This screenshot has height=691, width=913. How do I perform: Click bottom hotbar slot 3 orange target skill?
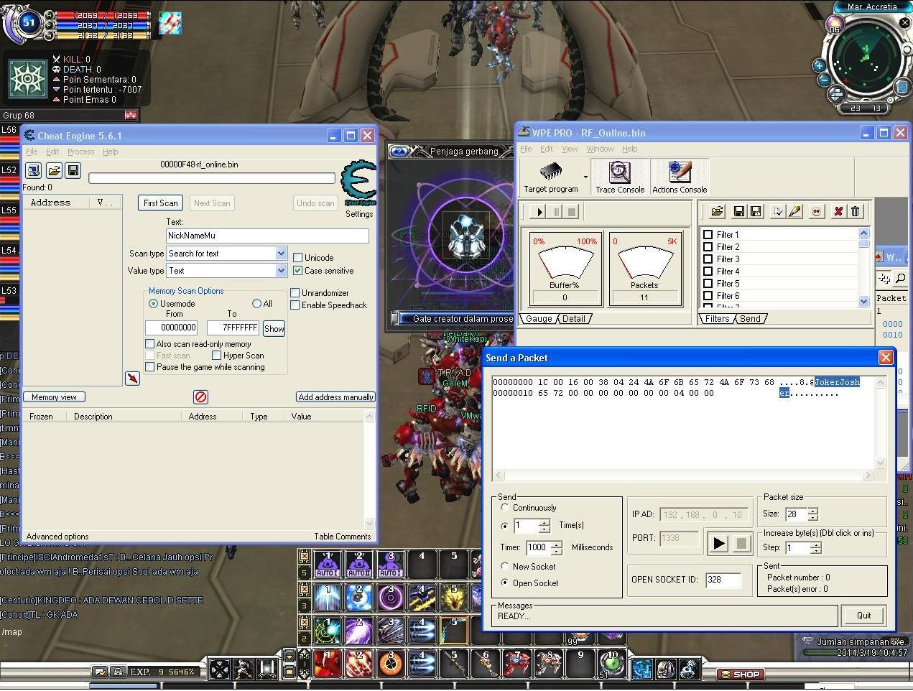coord(391,664)
